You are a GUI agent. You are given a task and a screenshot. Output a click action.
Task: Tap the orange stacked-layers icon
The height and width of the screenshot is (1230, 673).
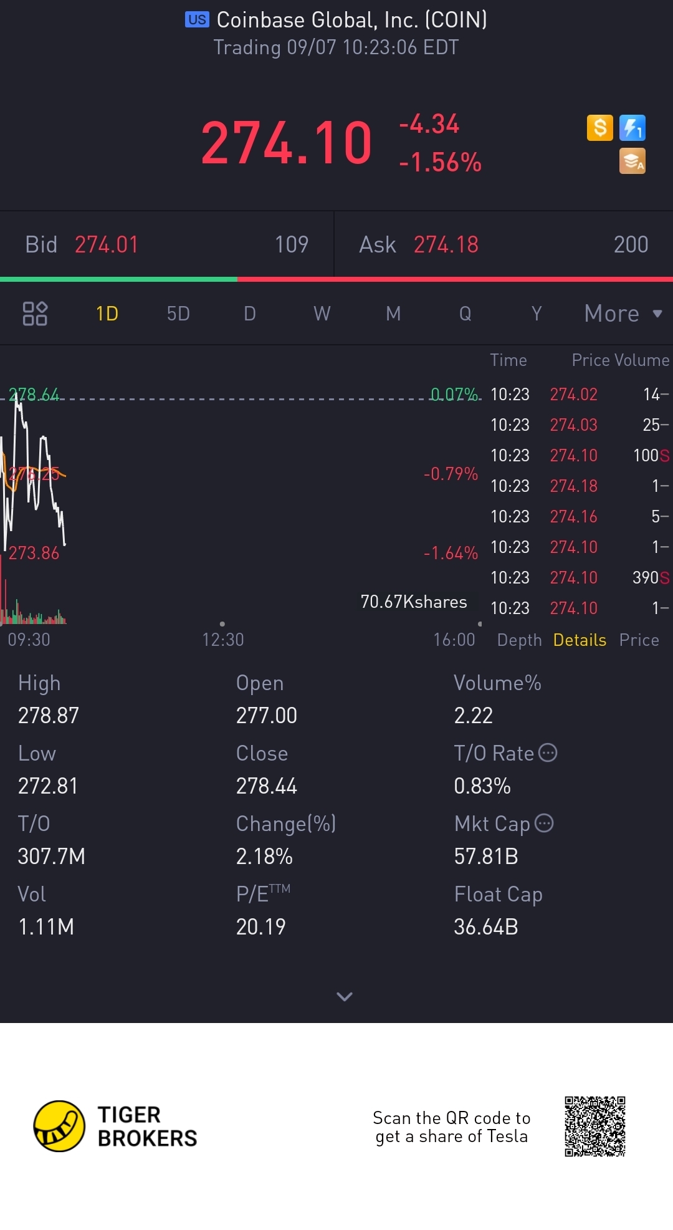coord(632,161)
